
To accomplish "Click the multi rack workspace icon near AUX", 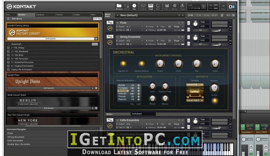I will tap(222, 15).
